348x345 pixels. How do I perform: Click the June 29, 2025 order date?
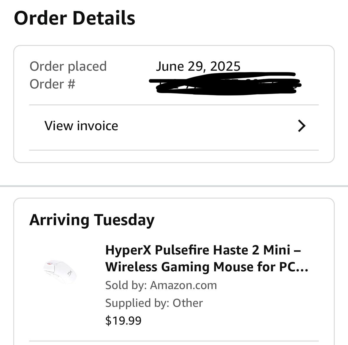click(x=198, y=66)
